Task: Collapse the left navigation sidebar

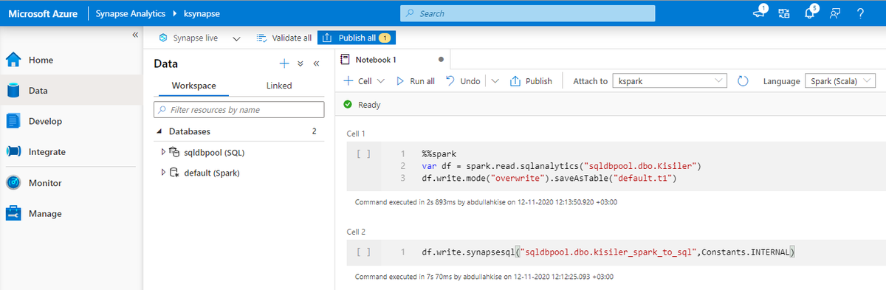Action: pyautogui.click(x=134, y=35)
